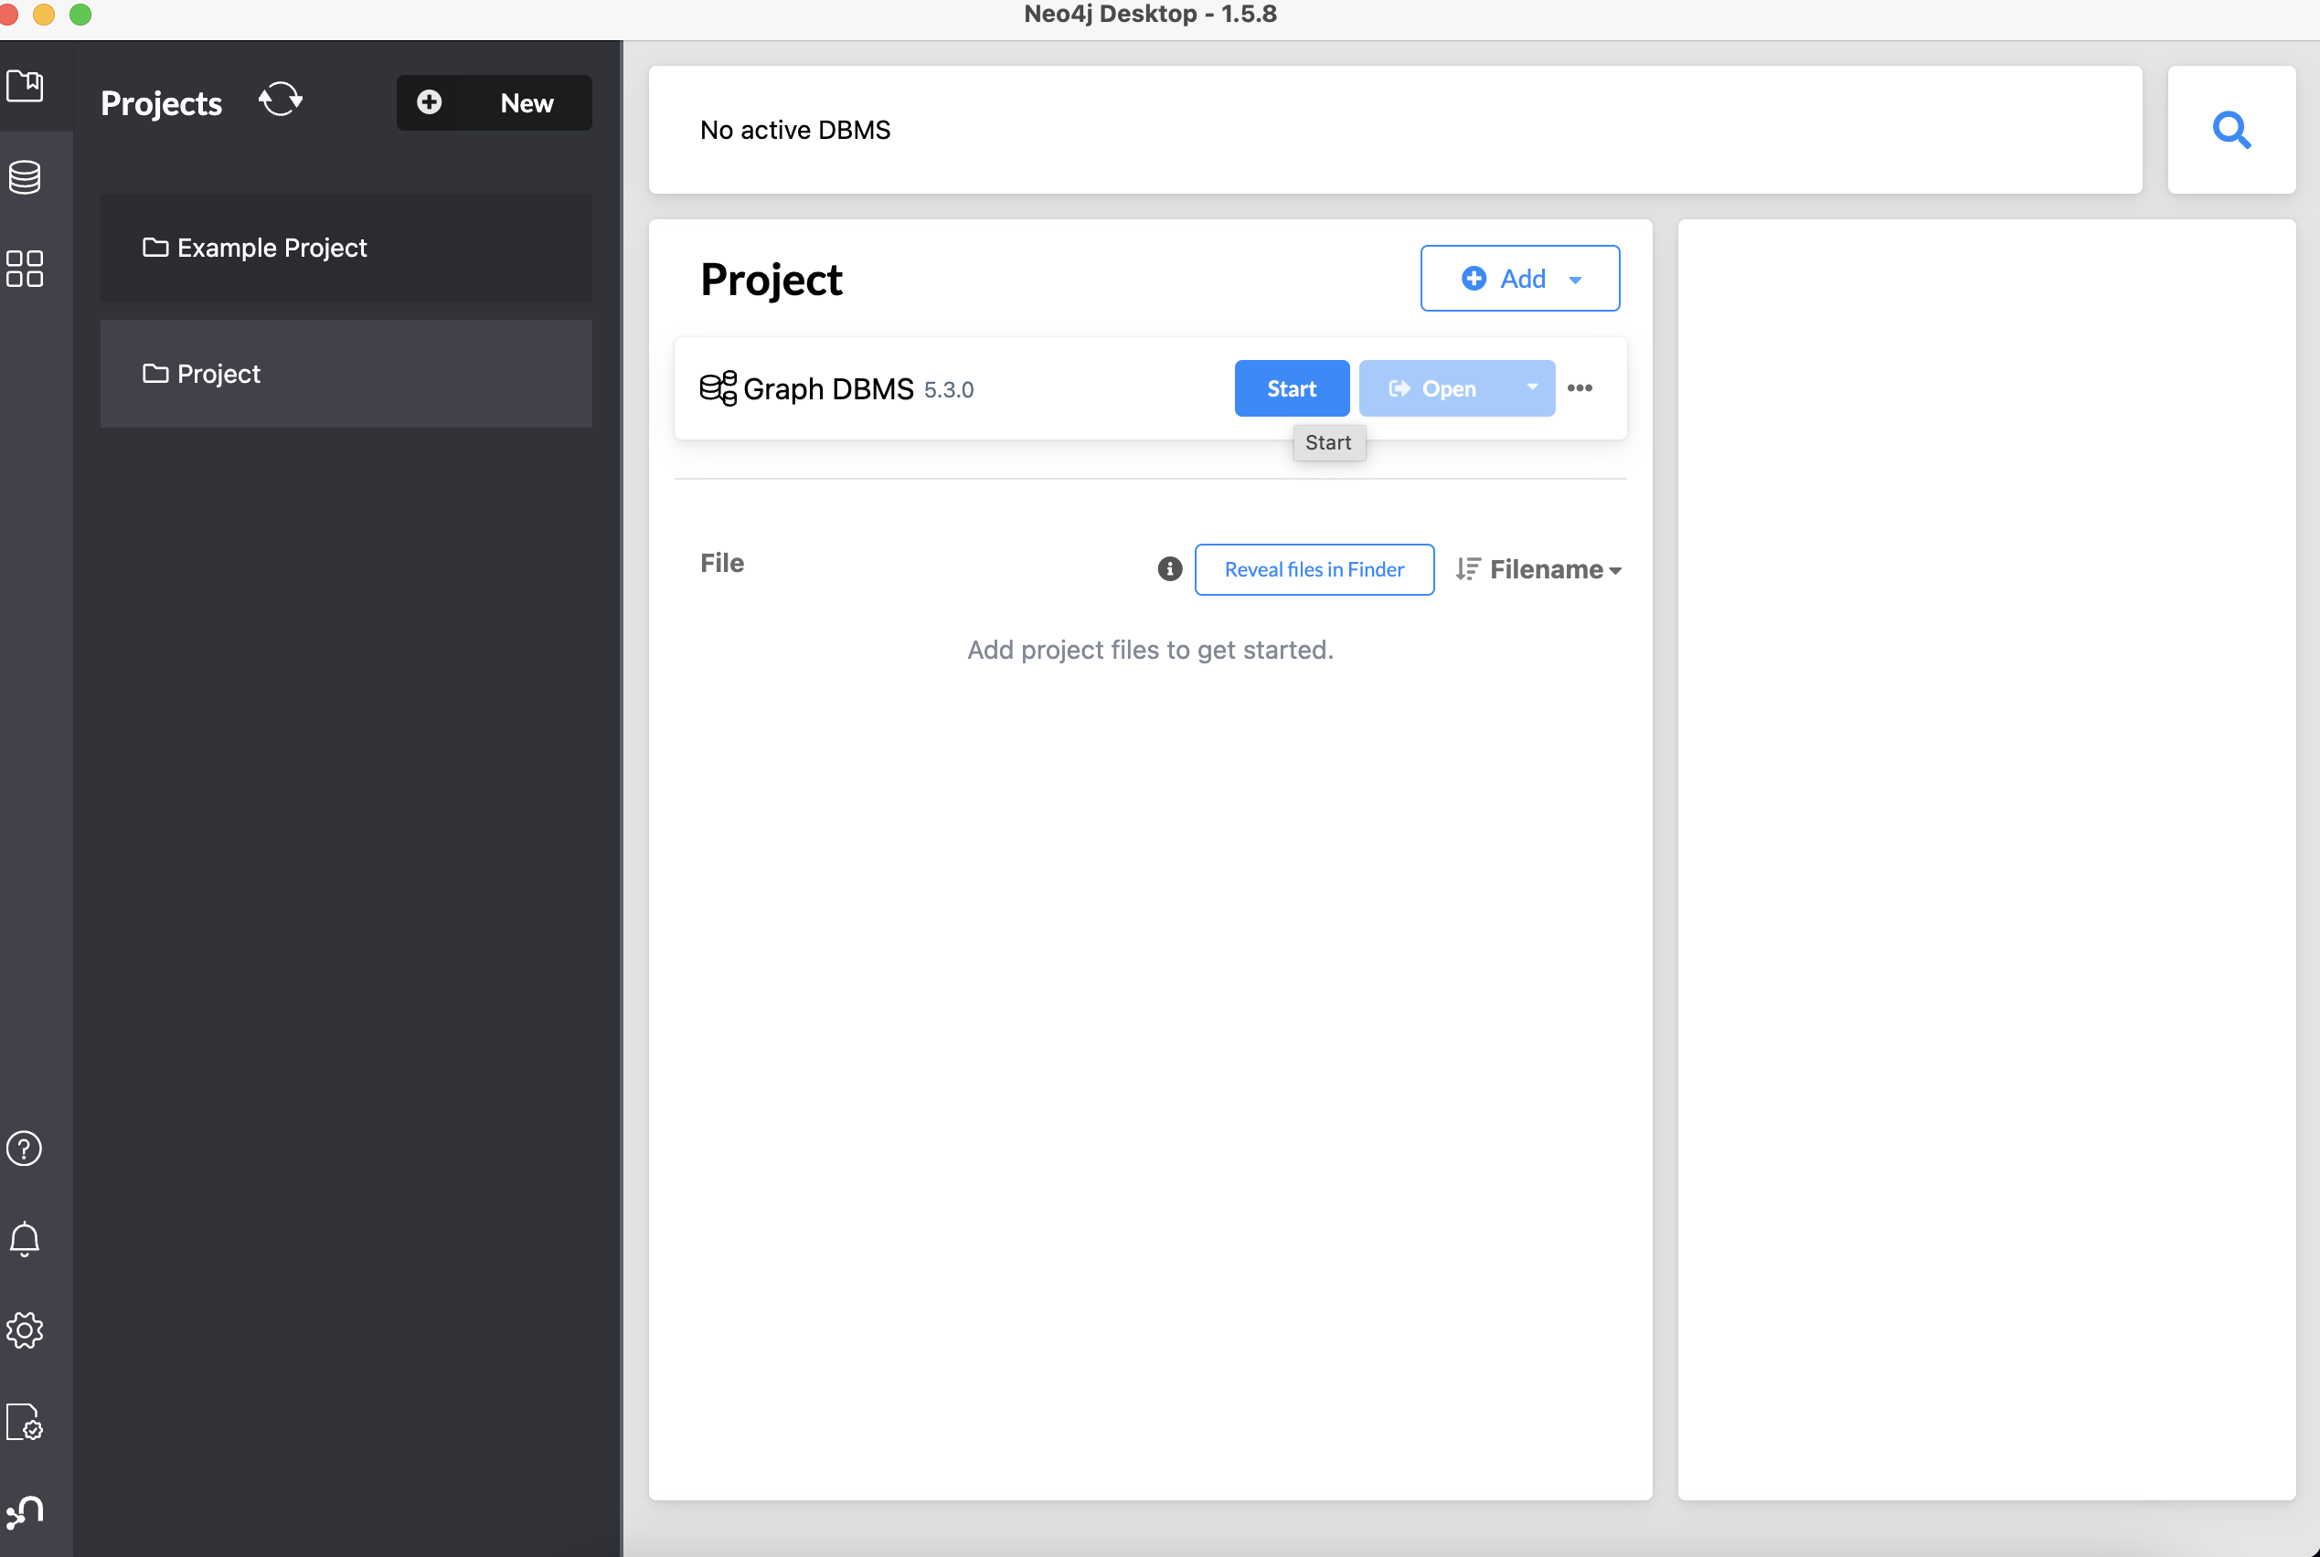2320x1557 pixels.
Task: Expand the Open button dropdown arrow
Action: pyautogui.click(x=1531, y=388)
